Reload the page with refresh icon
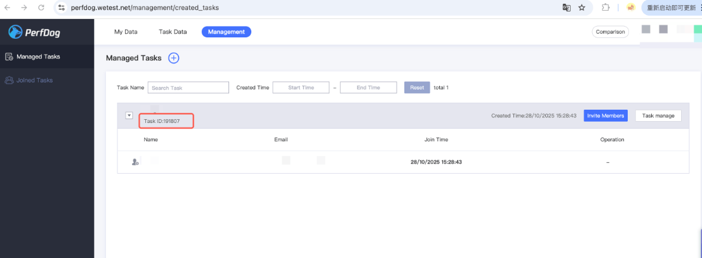 tap(41, 8)
